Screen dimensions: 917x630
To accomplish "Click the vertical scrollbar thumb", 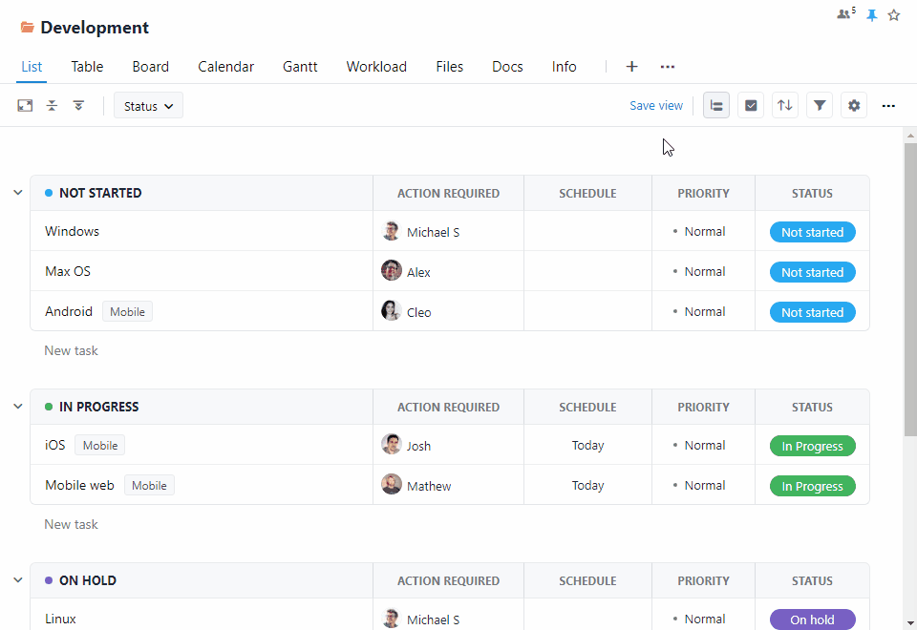I will coord(910,289).
